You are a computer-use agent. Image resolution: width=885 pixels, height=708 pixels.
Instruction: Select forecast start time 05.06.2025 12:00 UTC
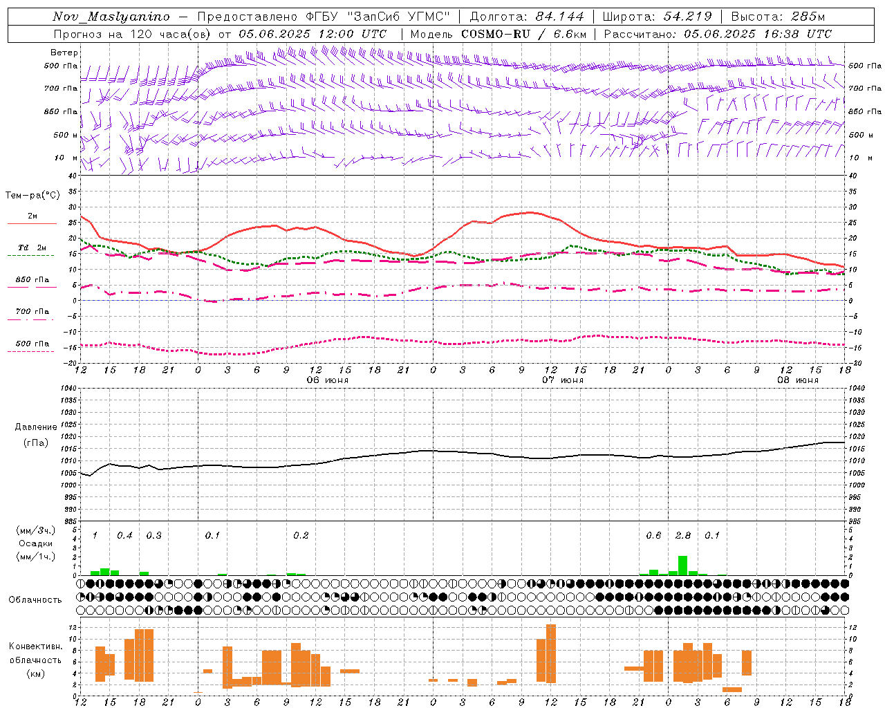coord(313,34)
